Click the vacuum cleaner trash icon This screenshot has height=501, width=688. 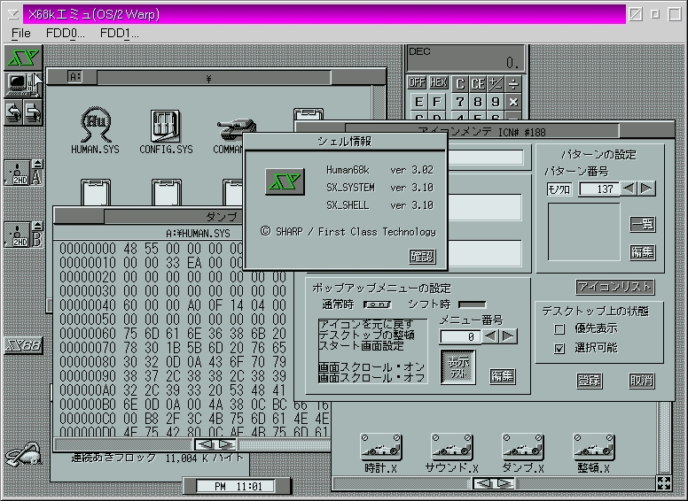coord(24,454)
